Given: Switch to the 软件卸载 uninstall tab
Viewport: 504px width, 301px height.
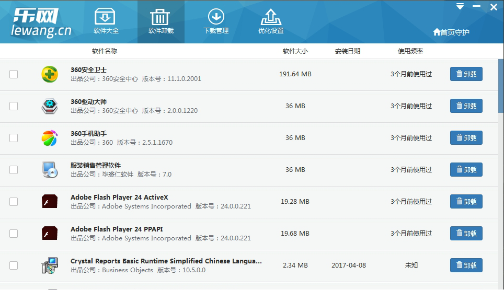Looking at the screenshot, I should [x=161, y=21].
